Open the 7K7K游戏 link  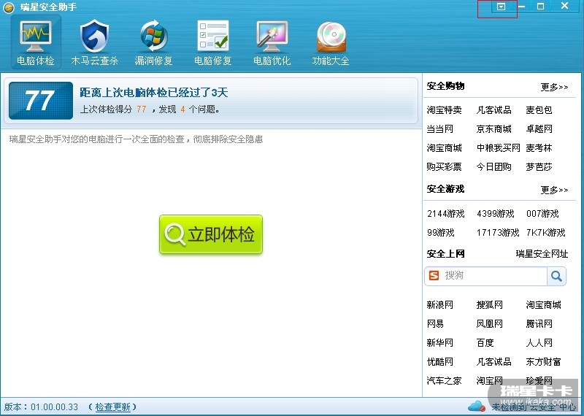tap(545, 233)
